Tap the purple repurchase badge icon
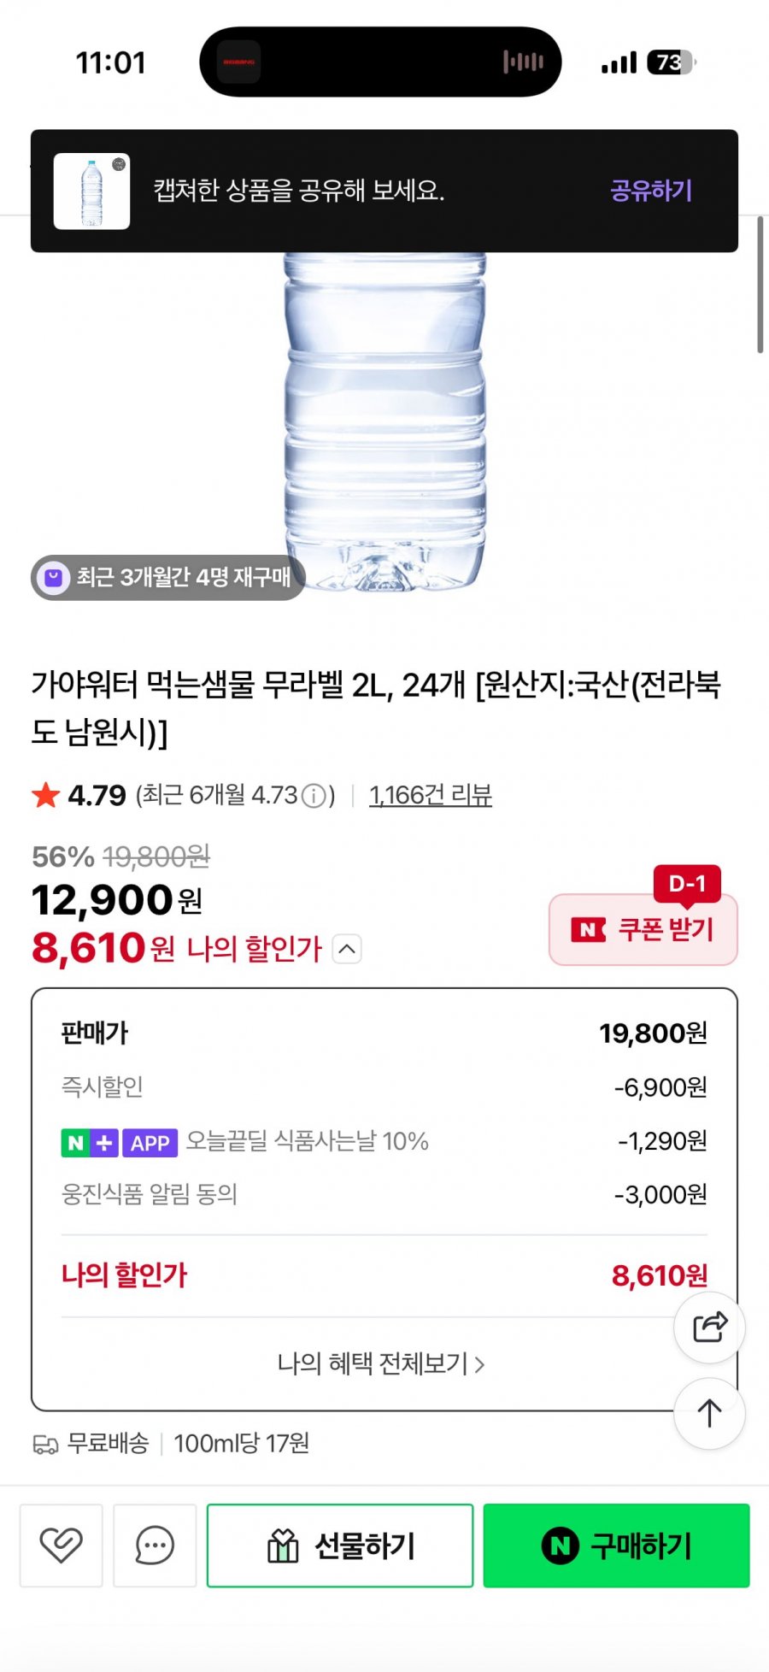The height and width of the screenshot is (1672, 769). point(53,578)
